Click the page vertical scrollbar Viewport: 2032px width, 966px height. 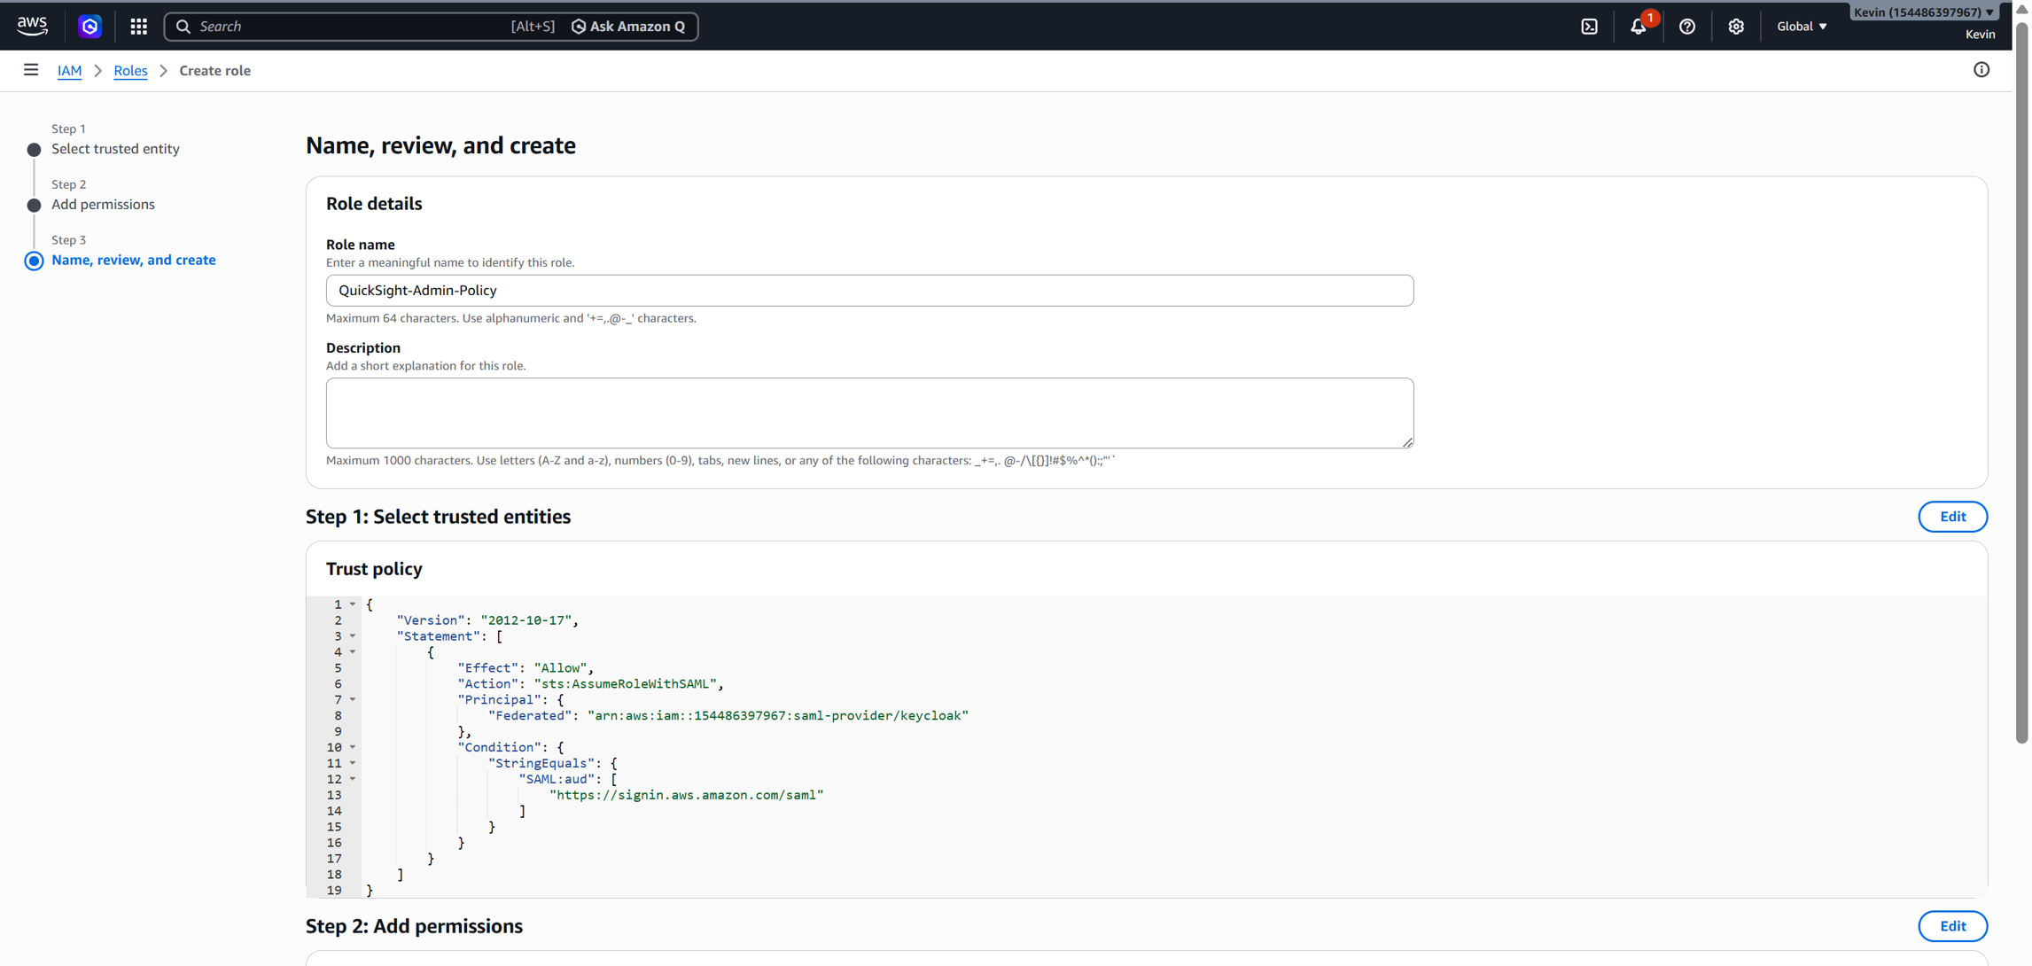click(2021, 381)
